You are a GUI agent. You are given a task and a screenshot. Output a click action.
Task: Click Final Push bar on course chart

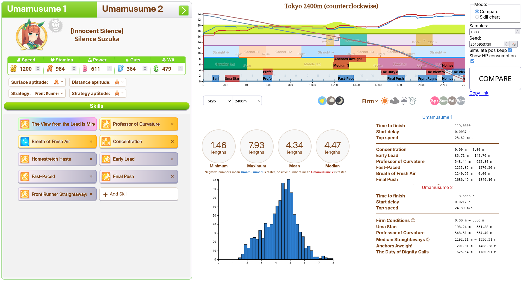pyautogui.click(x=396, y=78)
